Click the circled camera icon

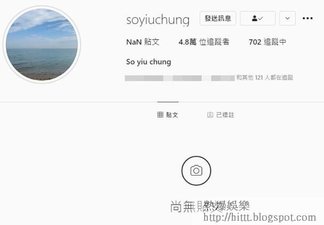tap(196, 171)
